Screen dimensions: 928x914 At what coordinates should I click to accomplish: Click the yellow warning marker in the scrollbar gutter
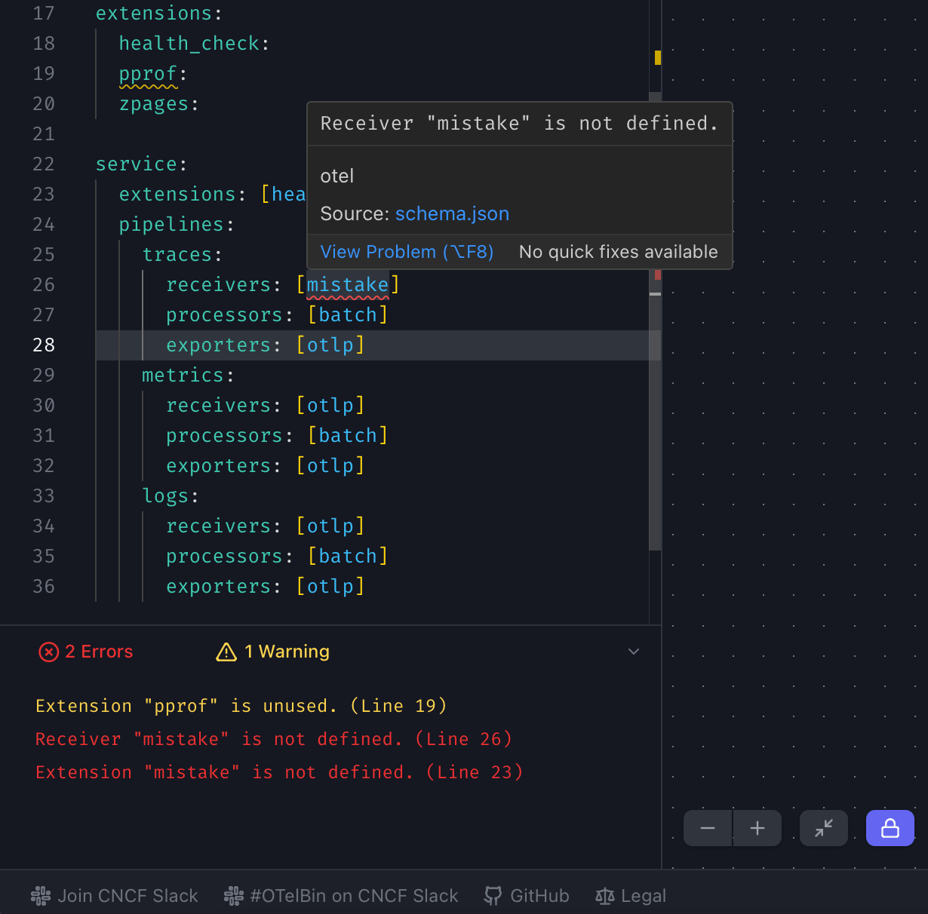[x=658, y=57]
